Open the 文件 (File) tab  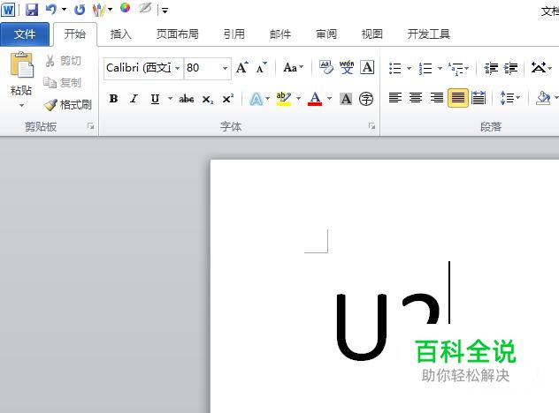click(25, 34)
